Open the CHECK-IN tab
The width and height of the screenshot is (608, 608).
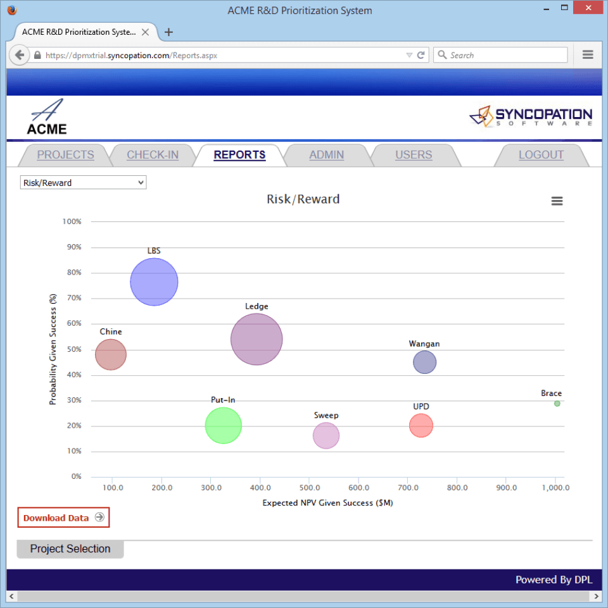tap(153, 155)
